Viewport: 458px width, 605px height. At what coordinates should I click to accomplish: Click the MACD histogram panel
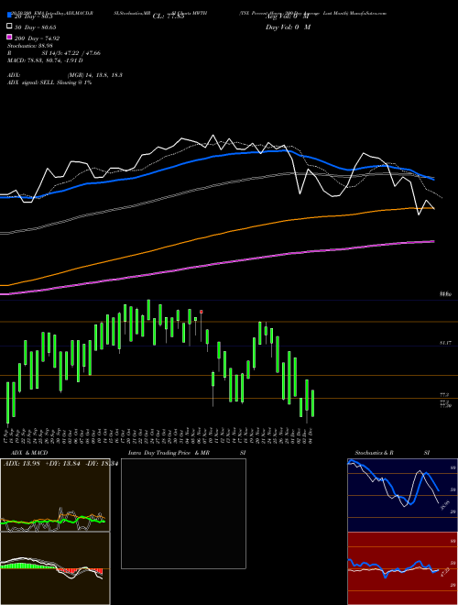pos(55,568)
